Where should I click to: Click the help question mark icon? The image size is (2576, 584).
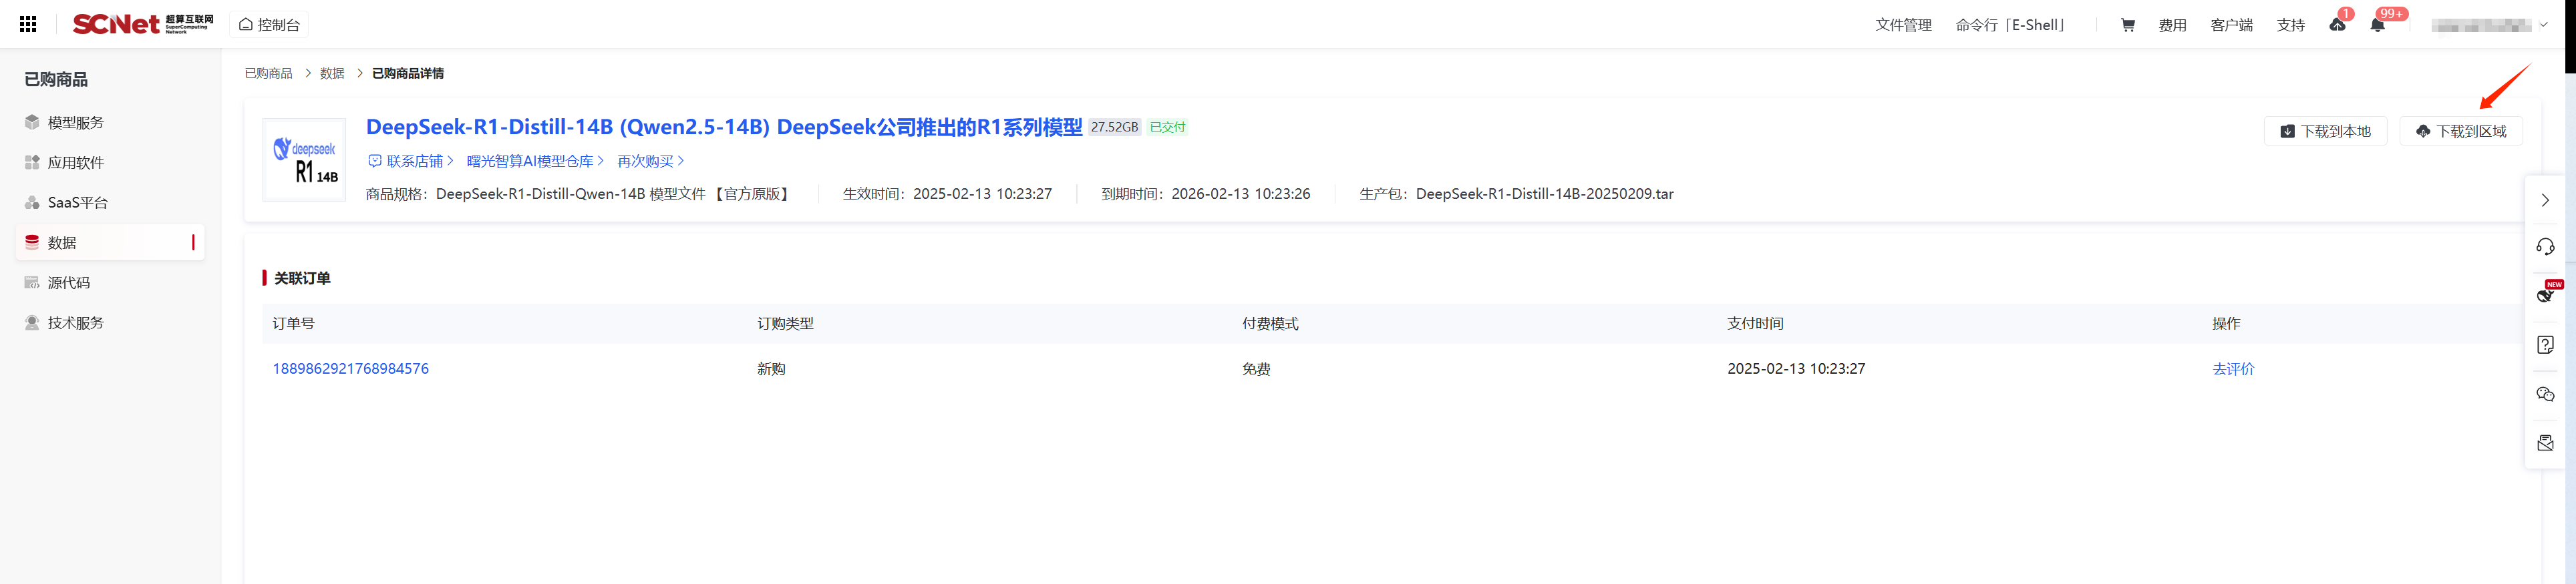(x=2545, y=344)
